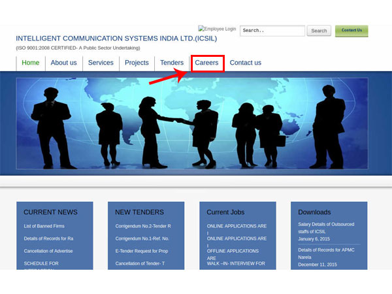Open Corrigendum No.1-Ref. No. link

pyautogui.click(x=142, y=238)
